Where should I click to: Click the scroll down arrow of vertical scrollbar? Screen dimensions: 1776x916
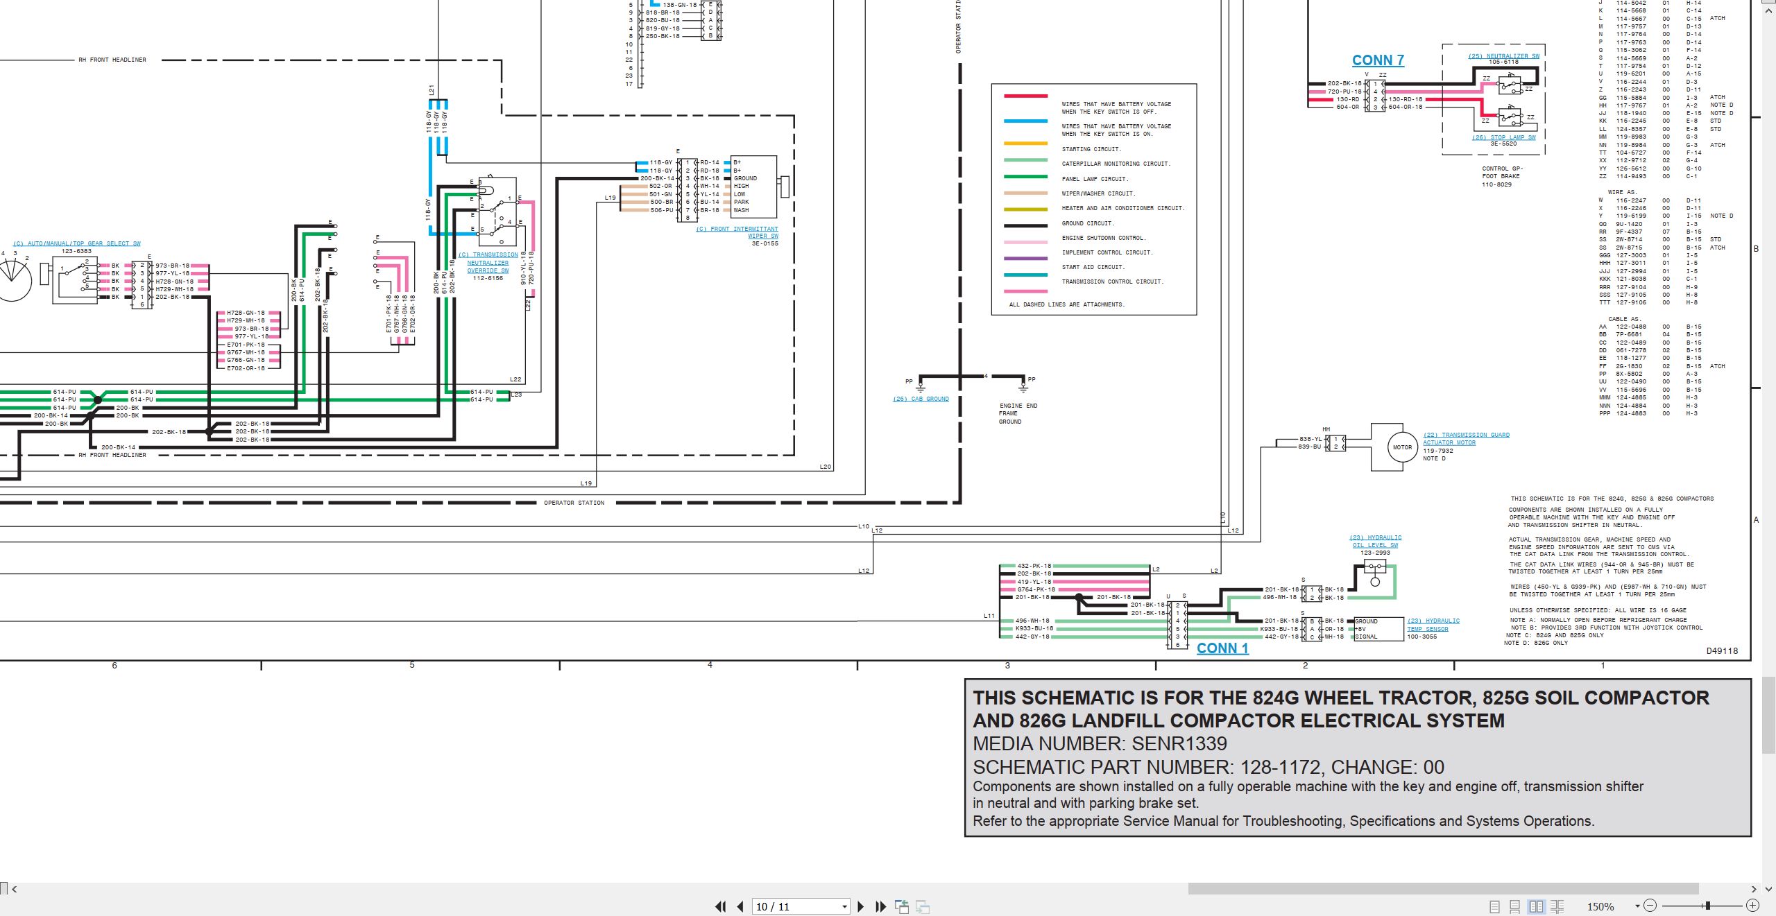[1768, 889]
